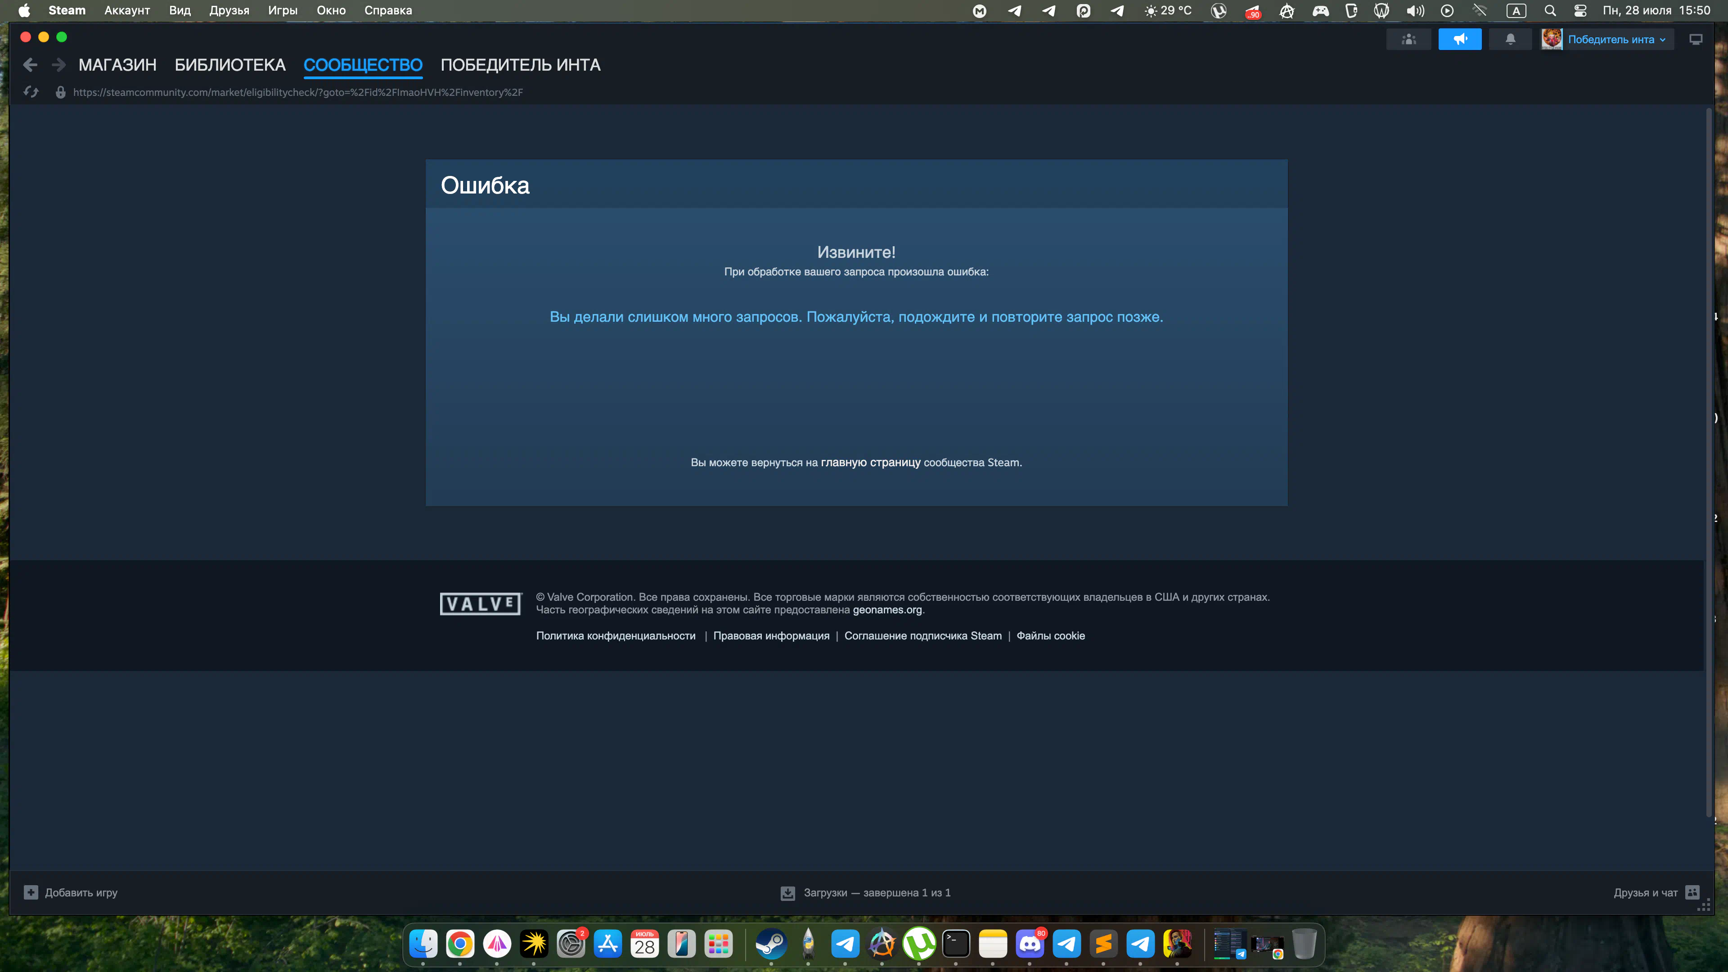Image resolution: width=1728 pixels, height=972 pixels.
Task: Click the profile avatar thumbnail
Action: click(1552, 40)
